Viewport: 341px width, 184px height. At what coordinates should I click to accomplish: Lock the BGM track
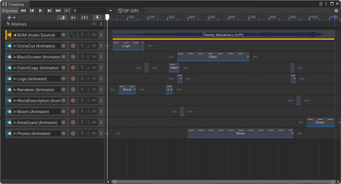(x=88, y=35)
